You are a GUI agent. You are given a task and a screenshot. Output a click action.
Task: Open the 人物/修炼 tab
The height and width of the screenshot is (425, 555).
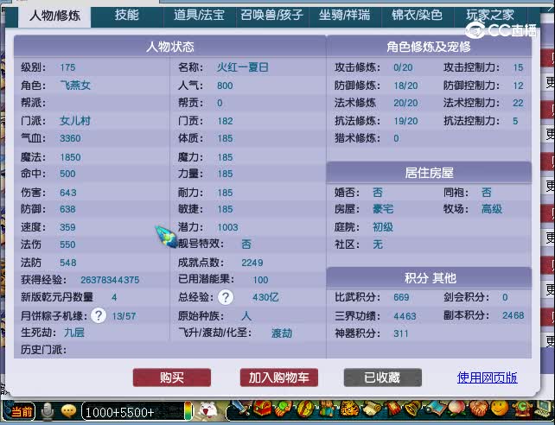[x=54, y=16]
